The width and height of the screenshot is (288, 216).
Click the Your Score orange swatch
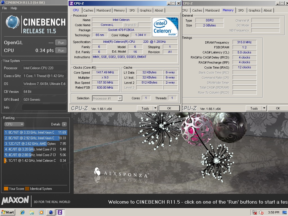point(6,189)
